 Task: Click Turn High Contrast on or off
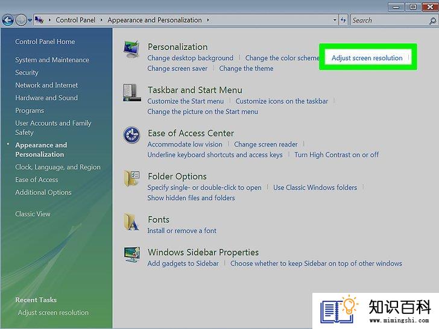coord(336,155)
